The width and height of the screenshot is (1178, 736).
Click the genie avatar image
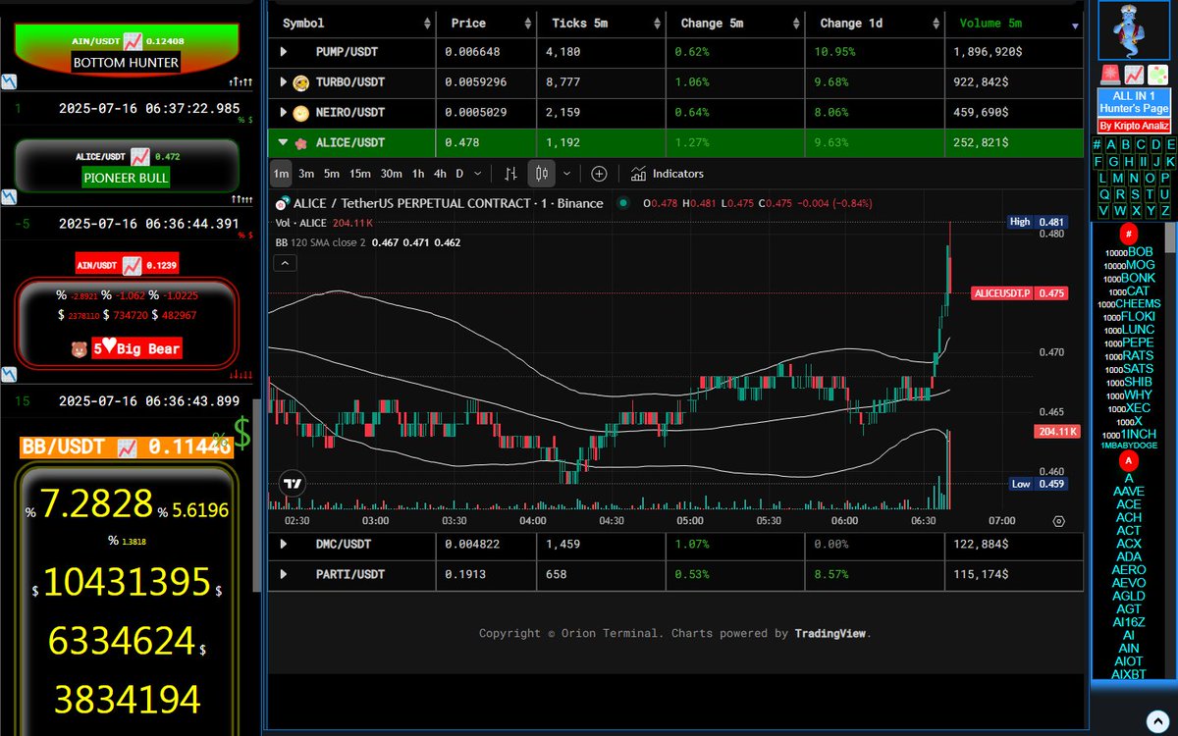click(1133, 29)
